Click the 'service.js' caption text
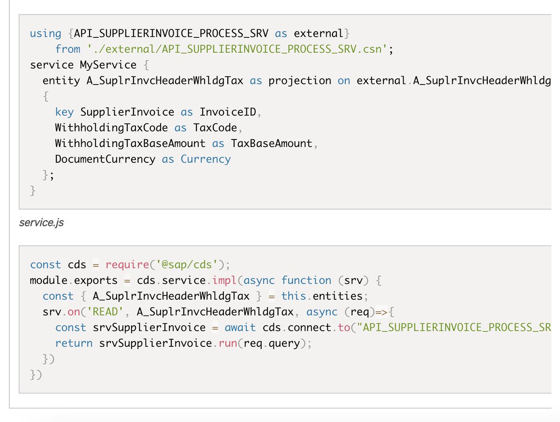 pyautogui.click(x=42, y=223)
